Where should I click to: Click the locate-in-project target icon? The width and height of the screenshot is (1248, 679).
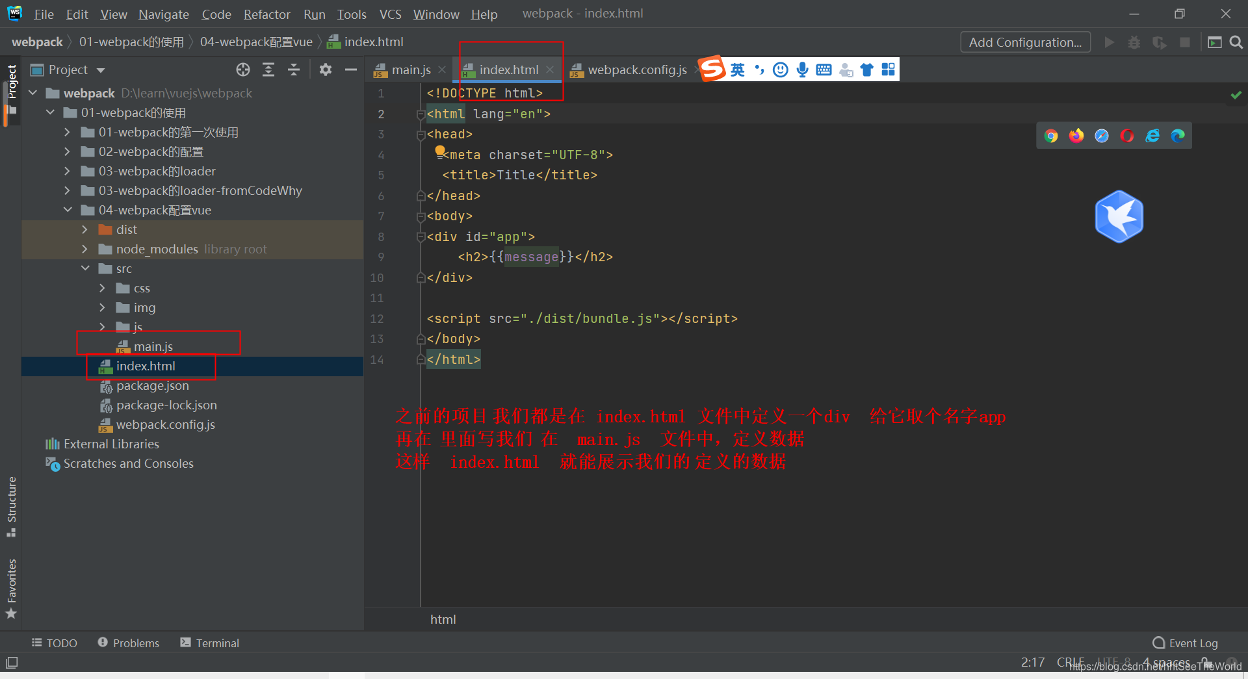243,70
